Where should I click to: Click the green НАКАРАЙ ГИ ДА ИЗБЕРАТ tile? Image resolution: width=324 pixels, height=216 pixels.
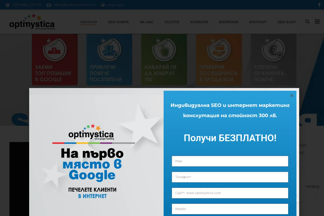pos(164,60)
